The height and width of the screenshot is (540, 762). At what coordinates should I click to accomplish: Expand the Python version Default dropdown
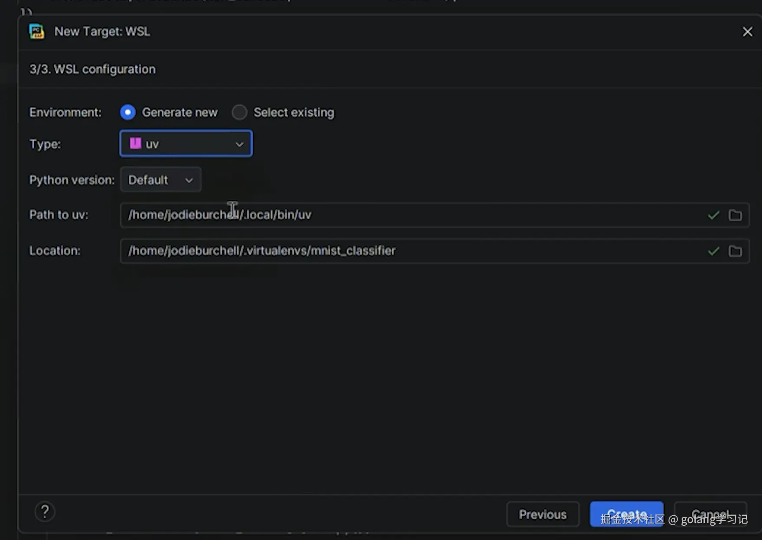click(x=161, y=180)
